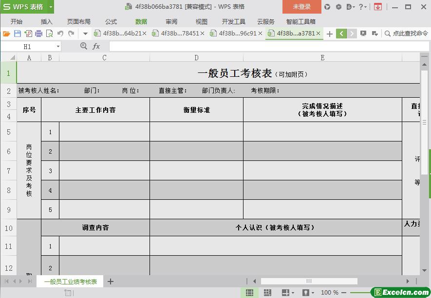Click the Print Preview icon
Image resolution: width=431 pixels, height=298 pixels.
click(x=49, y=34)
